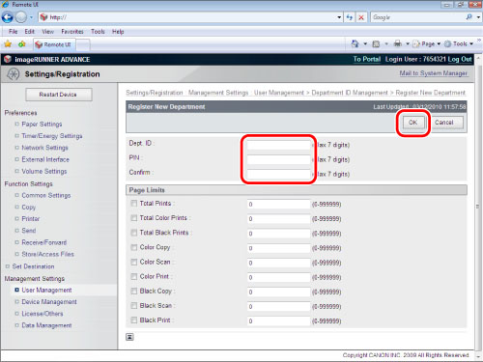Click the PIN input field
This screenshot has height=362, width=483.
pos(278,159)
